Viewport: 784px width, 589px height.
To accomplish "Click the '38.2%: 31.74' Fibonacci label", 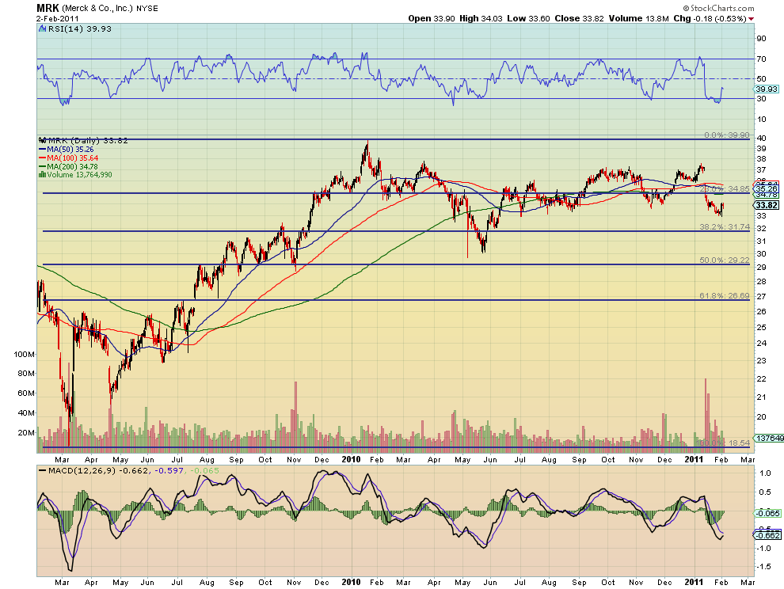I will (x=725, y=227).
